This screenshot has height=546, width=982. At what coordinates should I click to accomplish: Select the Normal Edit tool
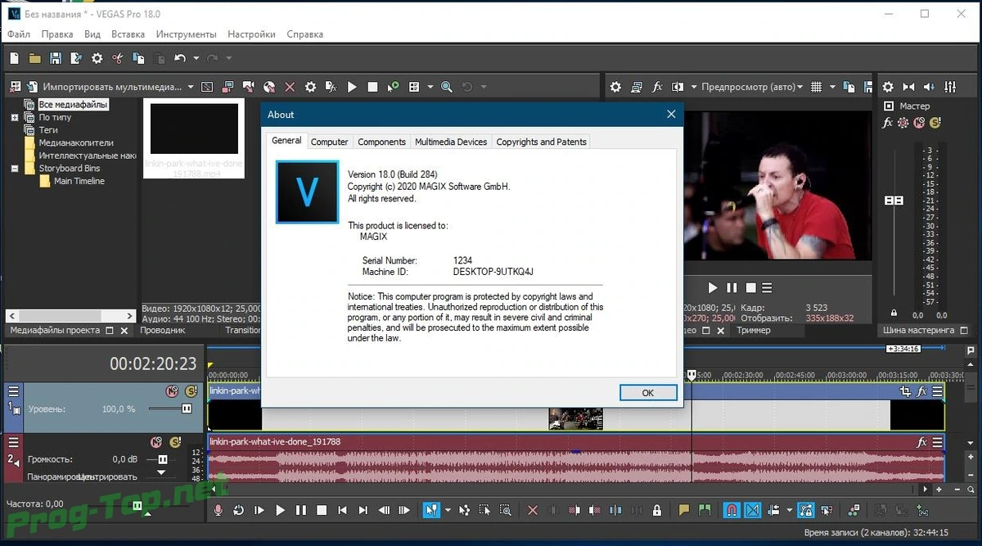point(430,510)
